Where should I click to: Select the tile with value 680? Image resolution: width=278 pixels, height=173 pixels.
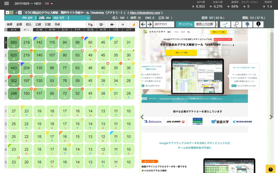(x=14, y=43)
